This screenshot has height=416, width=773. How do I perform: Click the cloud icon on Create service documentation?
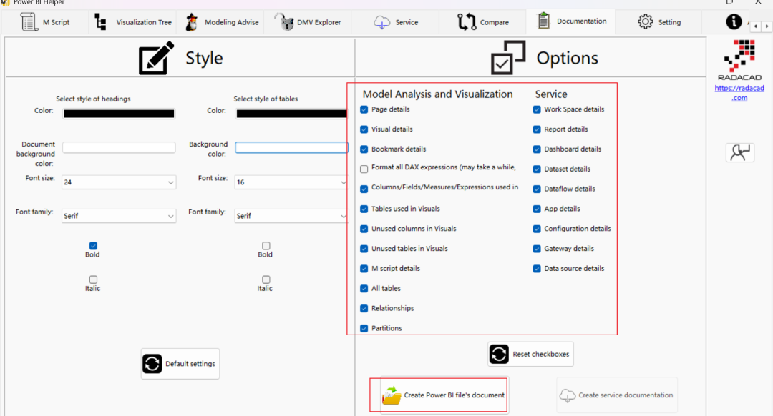point(568,395)
